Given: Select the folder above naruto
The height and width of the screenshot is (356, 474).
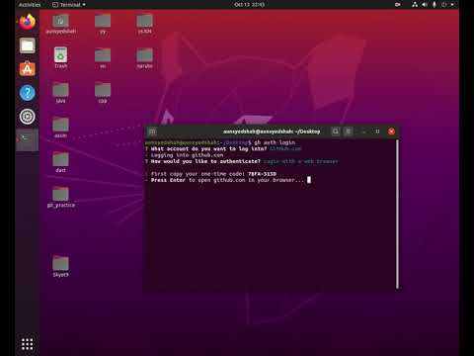Looking at the screenshot, I should coord(145,24).
